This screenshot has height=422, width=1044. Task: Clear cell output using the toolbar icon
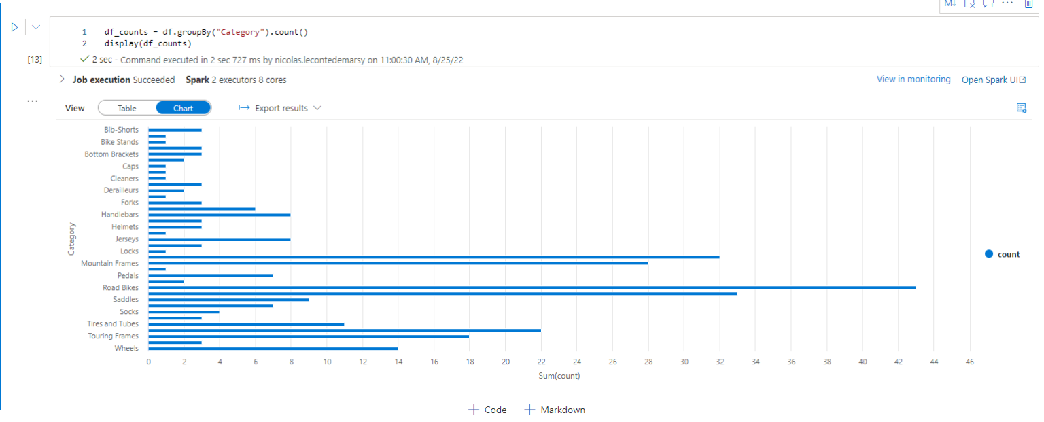(970, 3)
